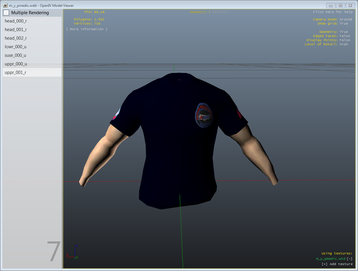Click the OpenIV app icon in title bar
Screen dimensions: 358x271
point(5,5)
